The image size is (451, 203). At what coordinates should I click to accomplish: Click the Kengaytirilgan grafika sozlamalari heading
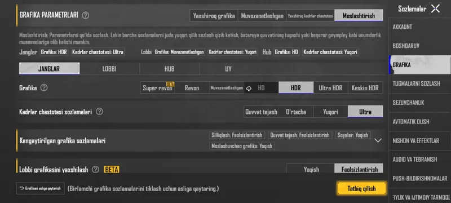tap(63, 141)
